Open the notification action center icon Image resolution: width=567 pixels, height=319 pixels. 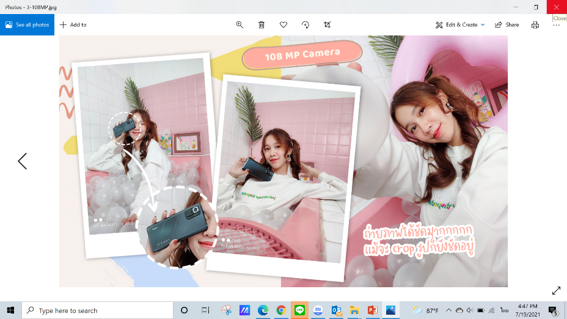click(552, 310)
